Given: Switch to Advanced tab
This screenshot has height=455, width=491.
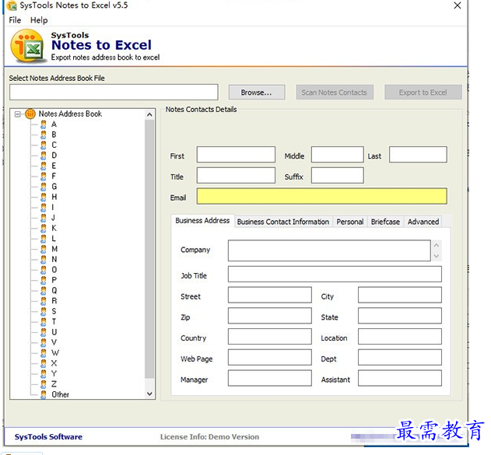Looking at the screenshot, I should coord(423,222).
